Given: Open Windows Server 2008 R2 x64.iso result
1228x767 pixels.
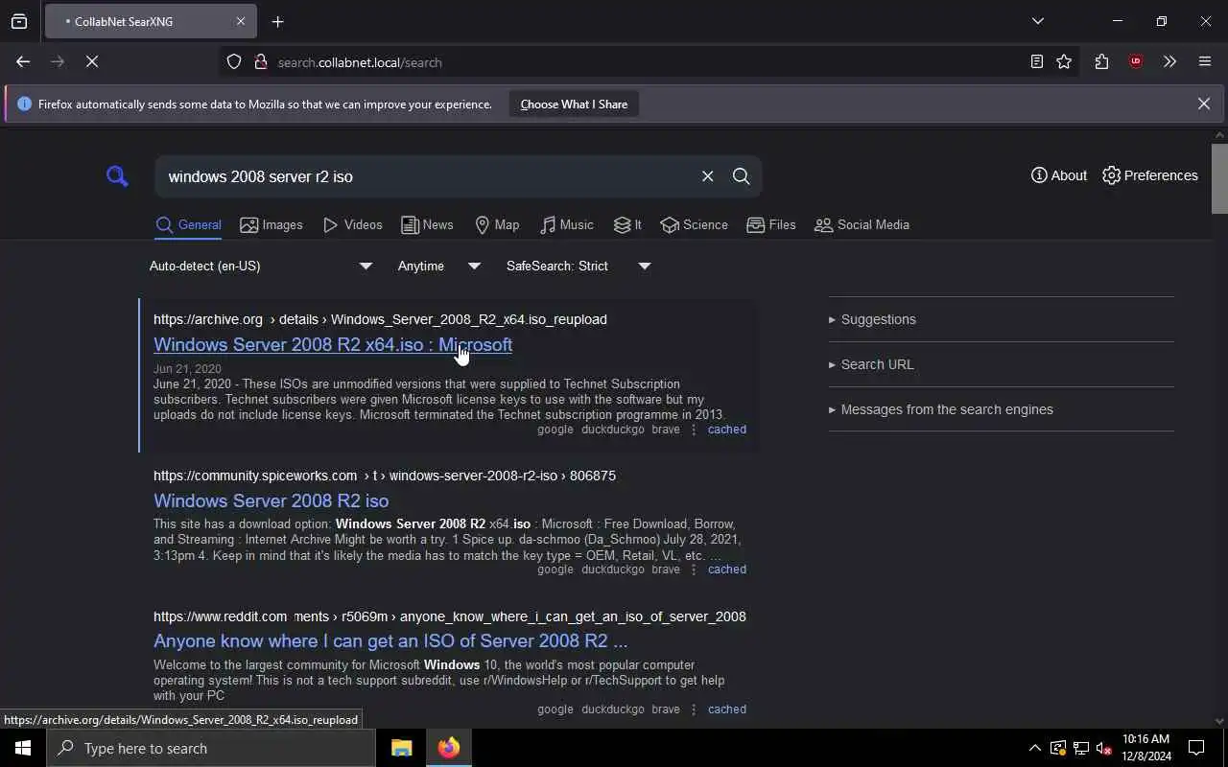Looking at the screenshot, I should pyautogui.click(x=333, y=344).
